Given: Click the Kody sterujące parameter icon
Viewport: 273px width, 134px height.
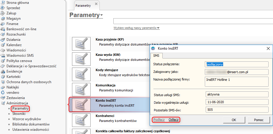Looking at the screenshot, I should click(81, 74).
